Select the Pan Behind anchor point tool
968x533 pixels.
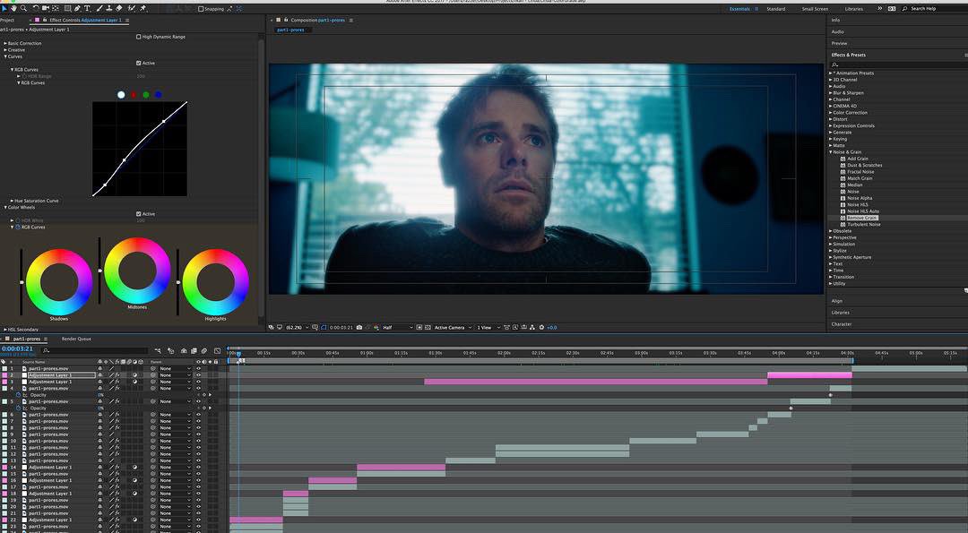(x=56, y=8)
